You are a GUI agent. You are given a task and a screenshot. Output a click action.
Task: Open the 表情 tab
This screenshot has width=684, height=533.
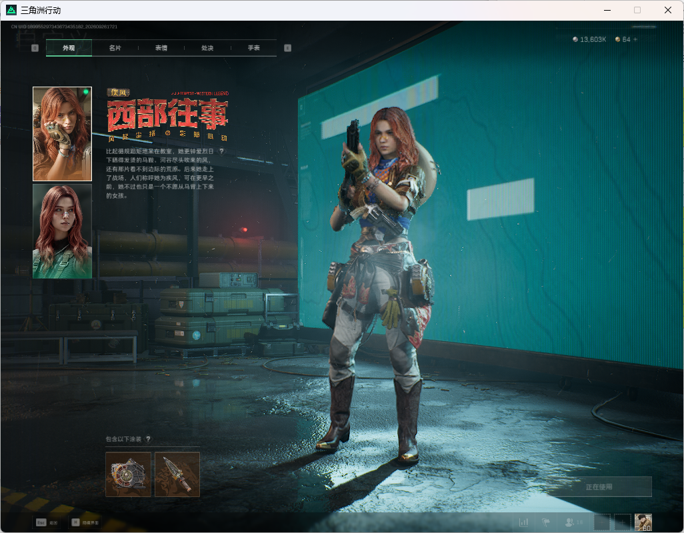point(161,48)
